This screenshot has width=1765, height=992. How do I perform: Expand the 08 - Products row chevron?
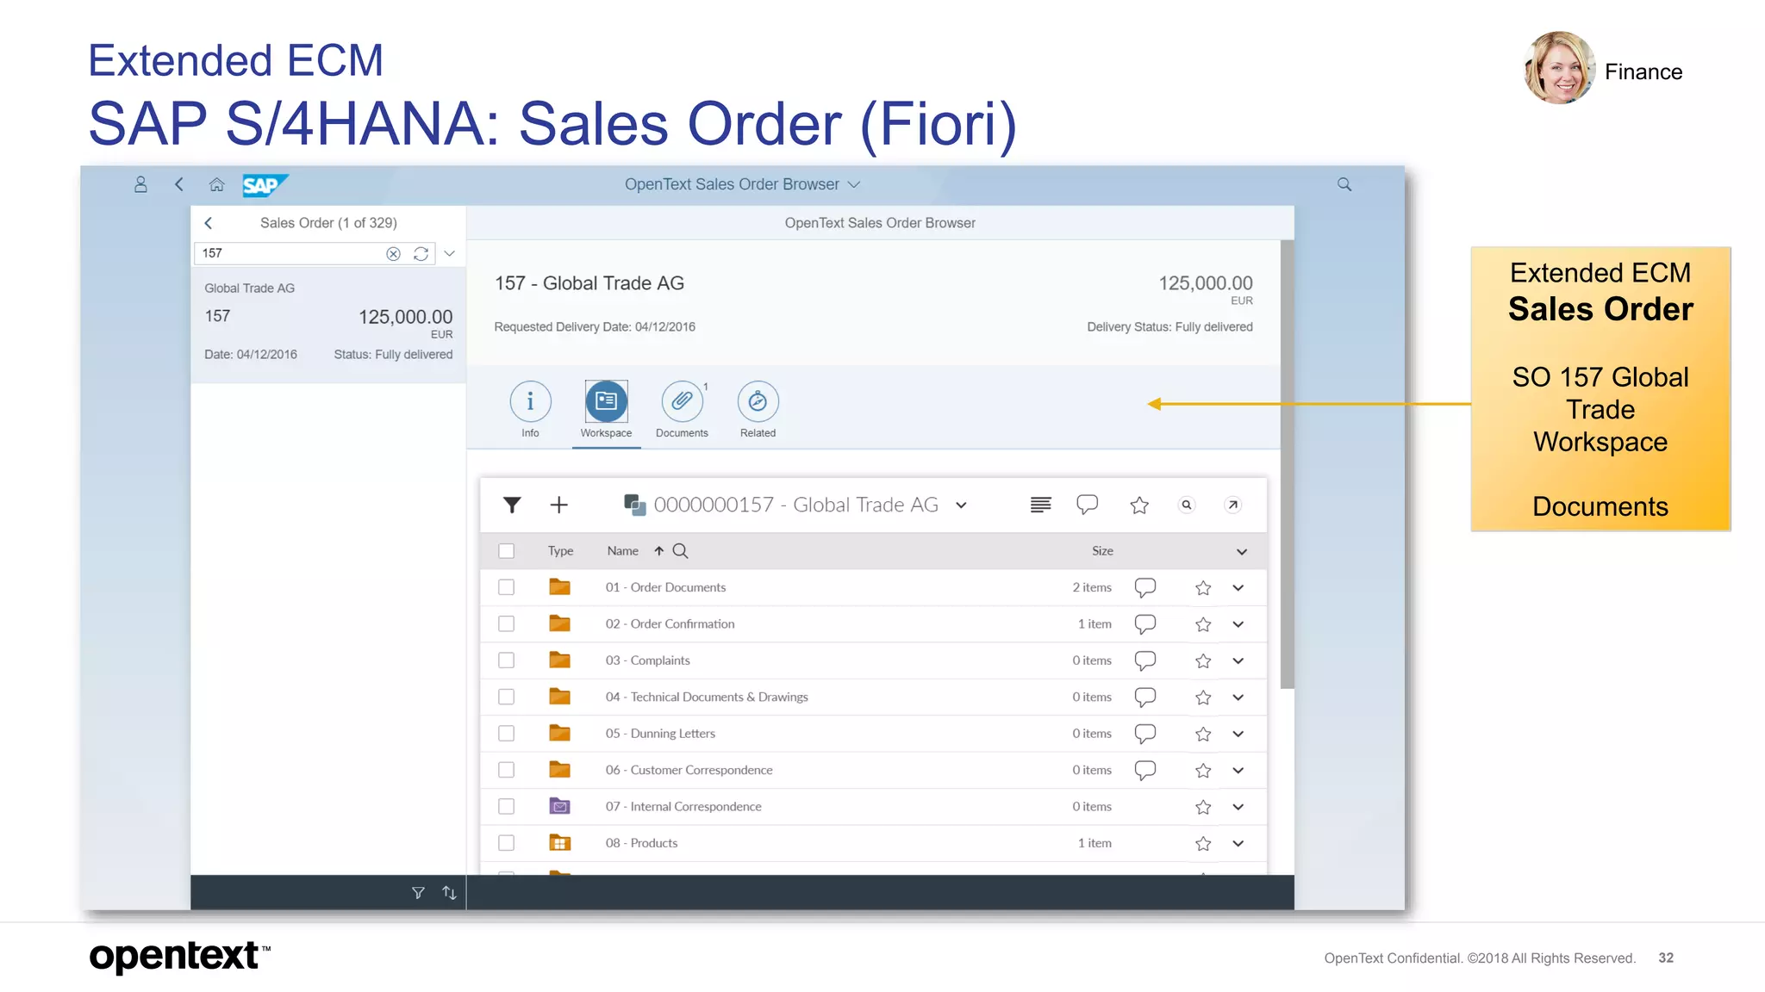1238,844
